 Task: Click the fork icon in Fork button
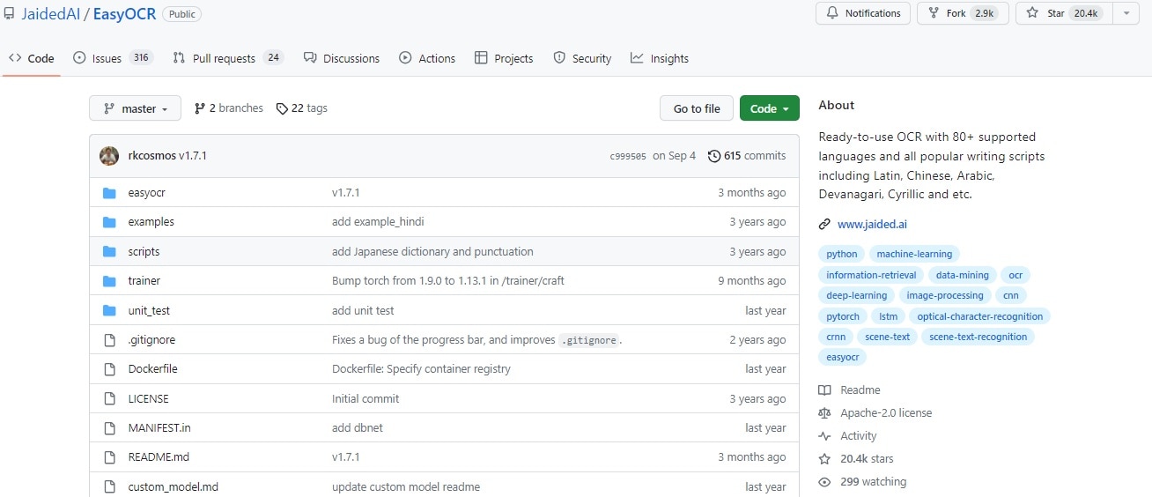pos(934,13)
